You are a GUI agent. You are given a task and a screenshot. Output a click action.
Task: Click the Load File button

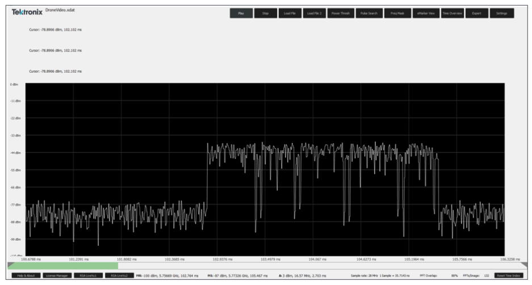[x=288, y=13]
